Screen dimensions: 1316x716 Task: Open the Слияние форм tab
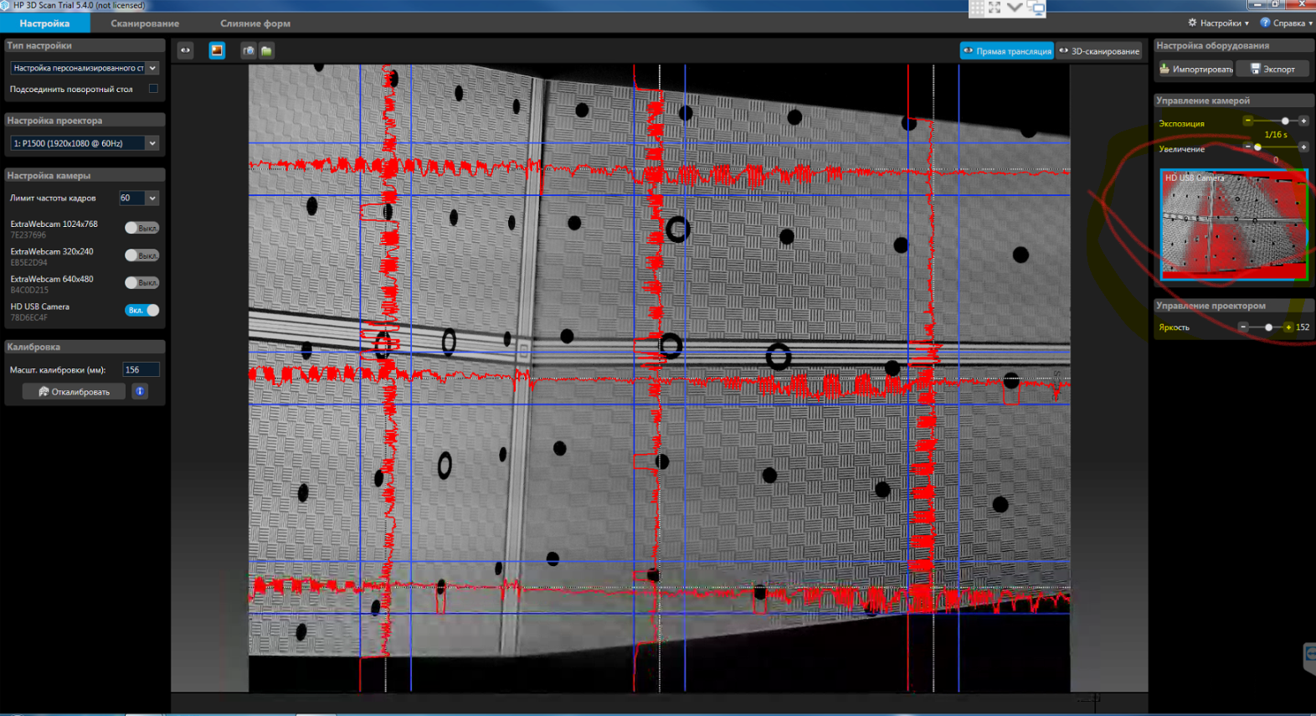pos(255,23)
